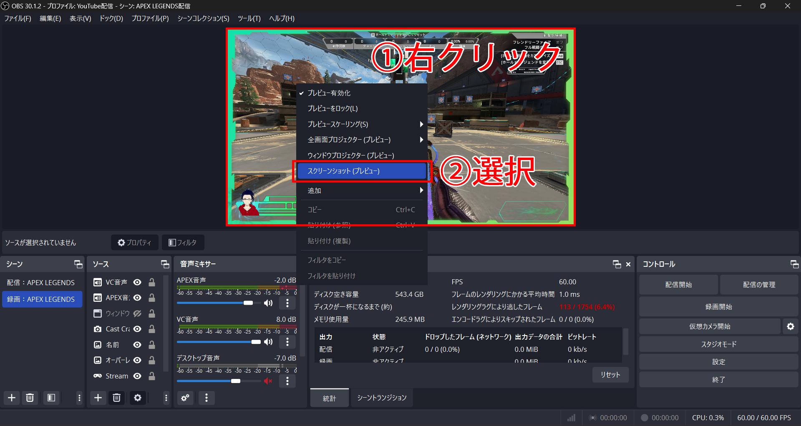The height and width of the screenshot is (426, 801).
Task: Open APEX音声 channel options dots
Action: pyautogui.click(x=287, y=303)
